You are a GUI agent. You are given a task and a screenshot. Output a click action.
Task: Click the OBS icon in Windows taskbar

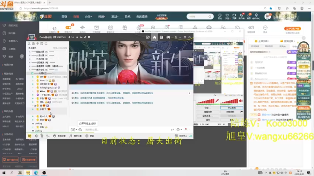point(44,172)
